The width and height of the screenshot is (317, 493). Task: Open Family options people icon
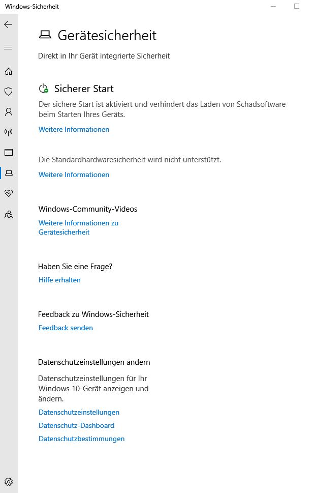(x=9, y=214)
